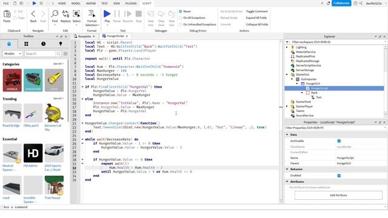Select the On All Exceptions option

[181, 18]
